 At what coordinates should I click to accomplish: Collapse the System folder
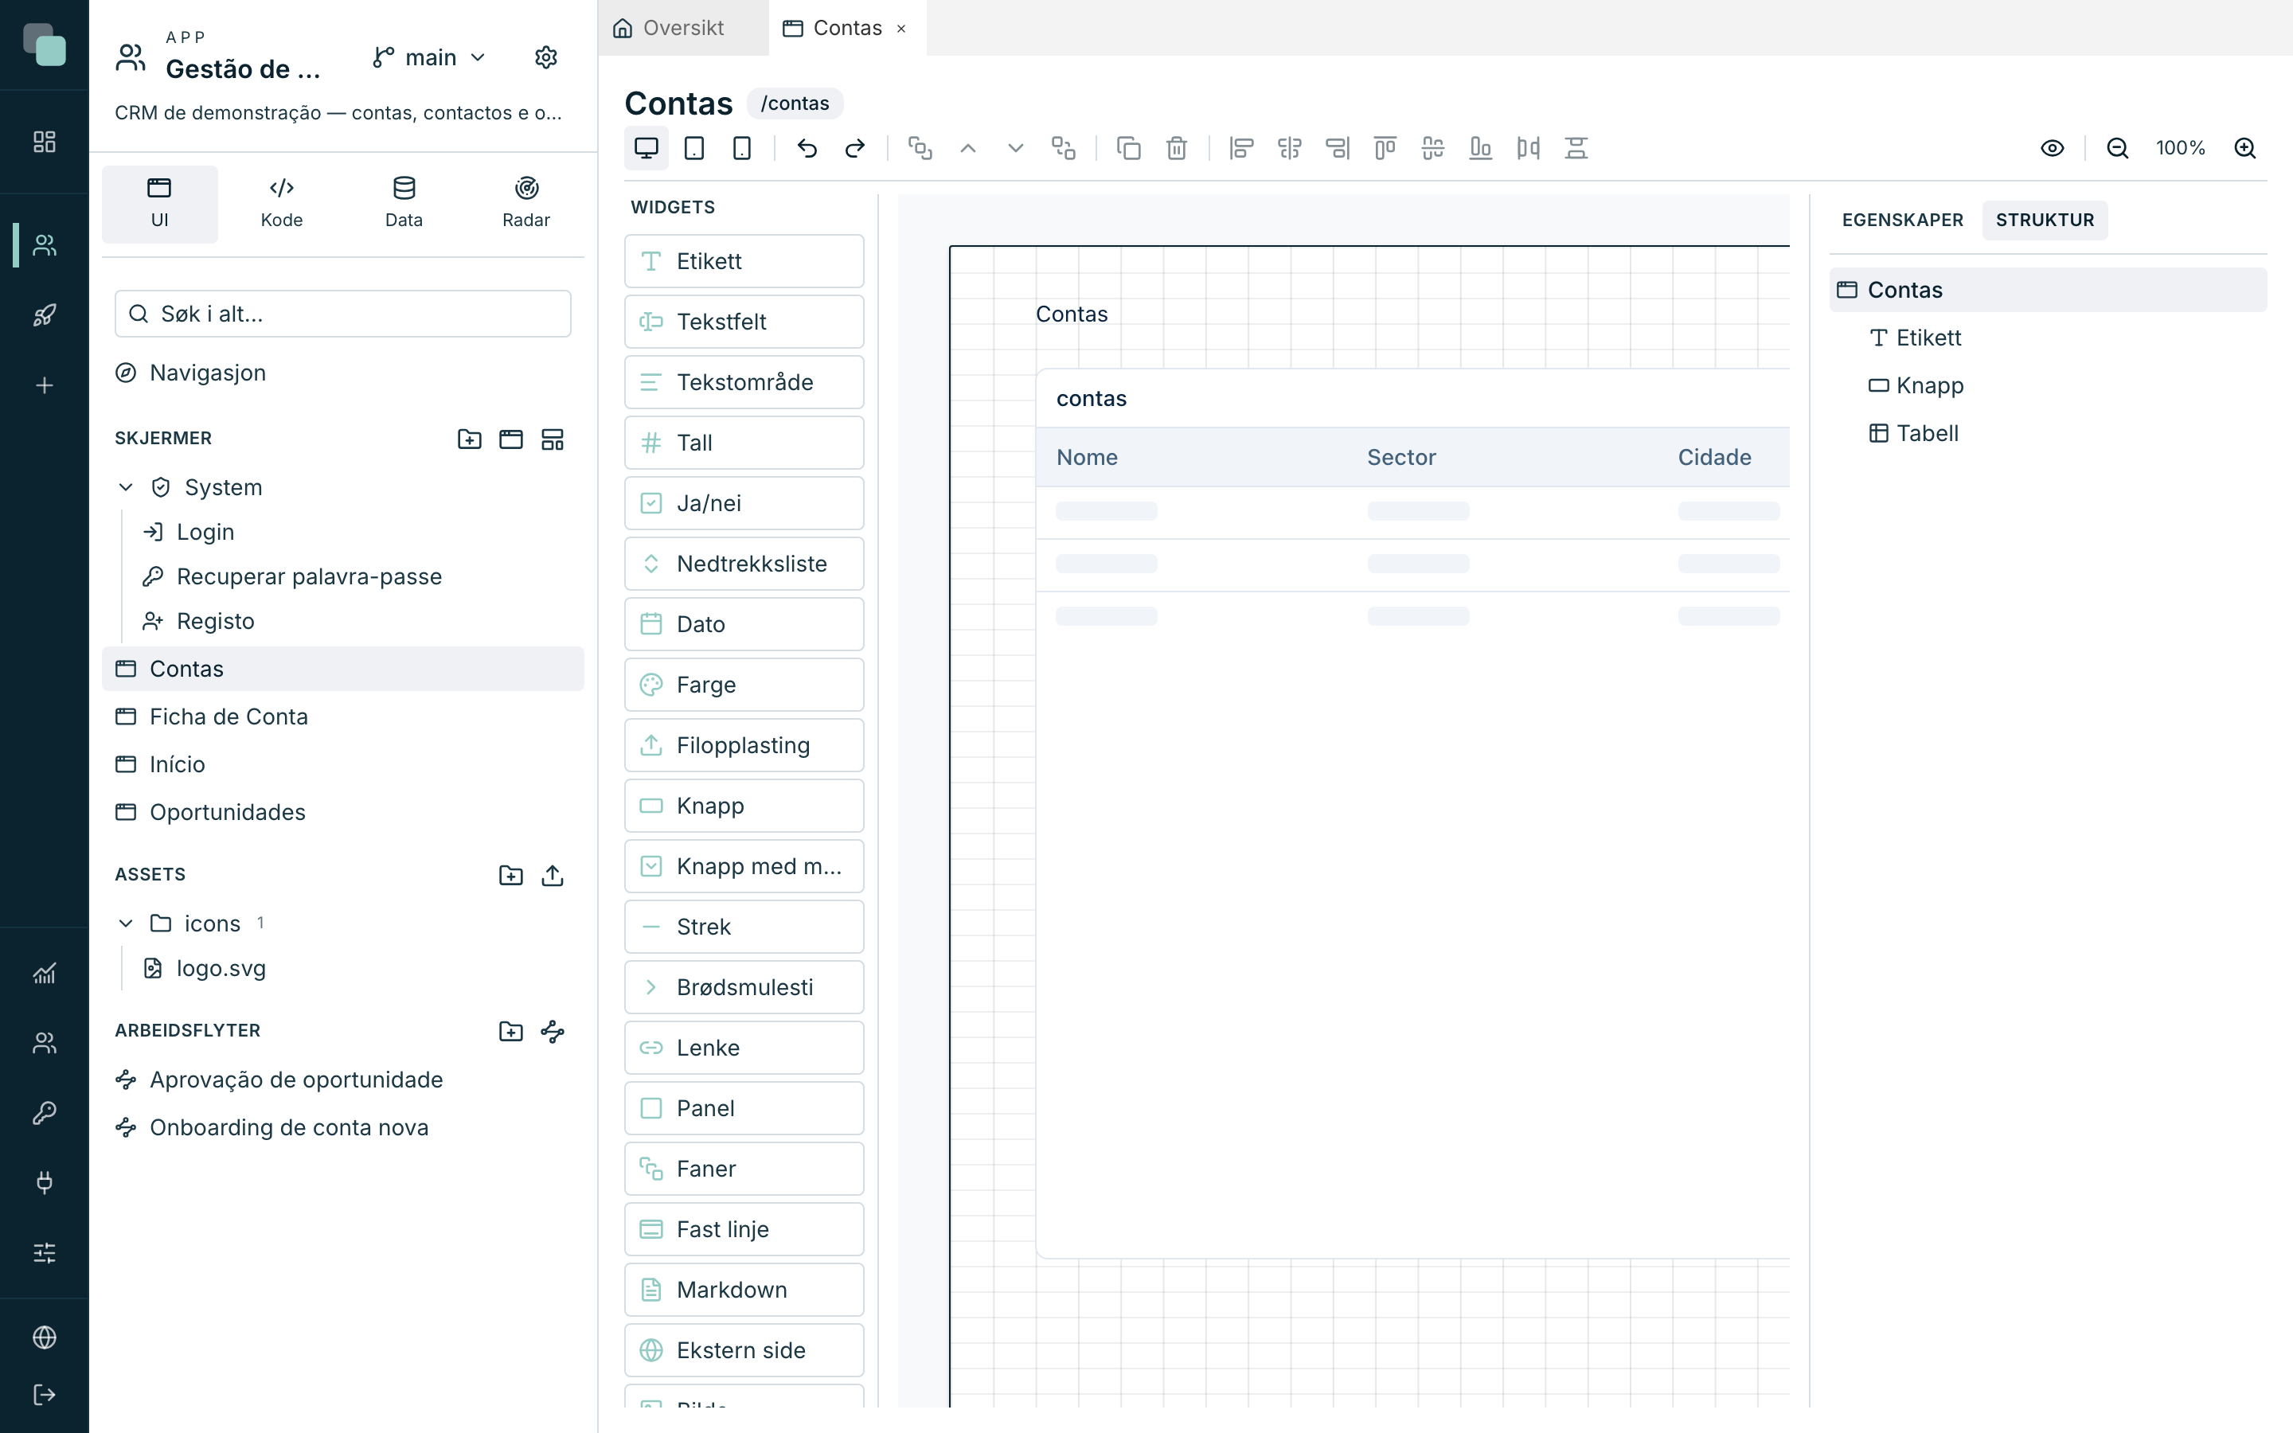pos(126,487)
